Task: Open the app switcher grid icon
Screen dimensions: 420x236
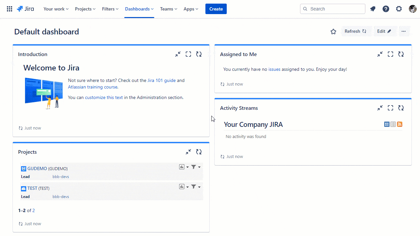Action: (10, 9)
